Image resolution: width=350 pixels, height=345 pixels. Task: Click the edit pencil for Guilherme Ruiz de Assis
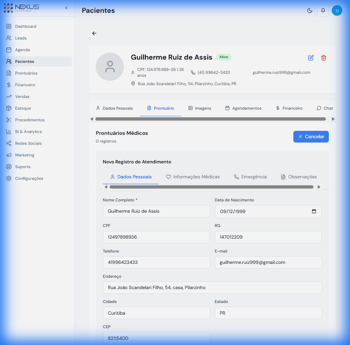[311, 58]
